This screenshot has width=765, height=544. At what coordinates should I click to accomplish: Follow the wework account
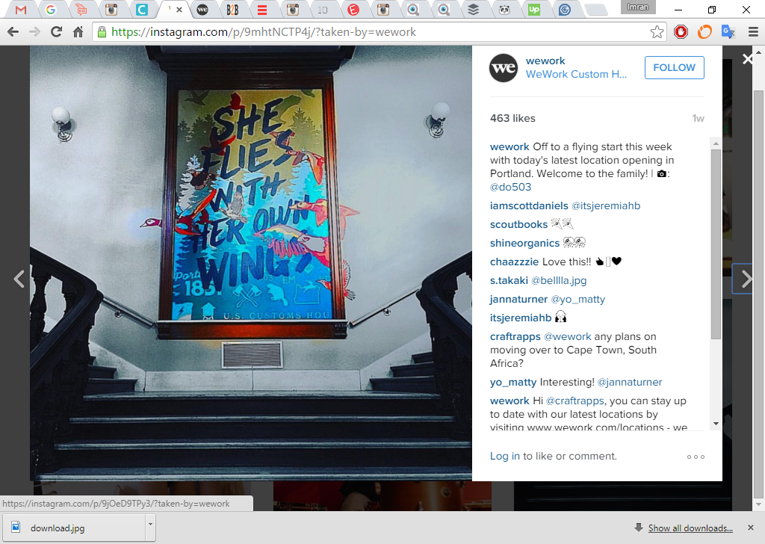coord(675,67)
